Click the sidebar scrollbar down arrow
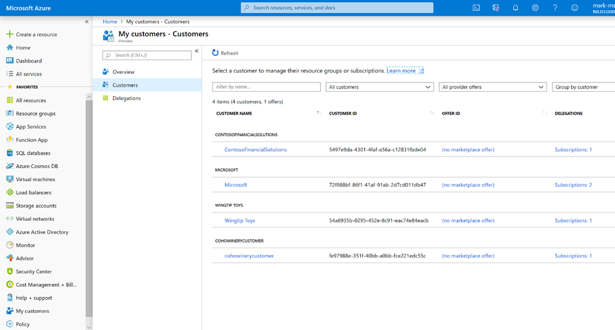615x330 pixels. point(89,327)
